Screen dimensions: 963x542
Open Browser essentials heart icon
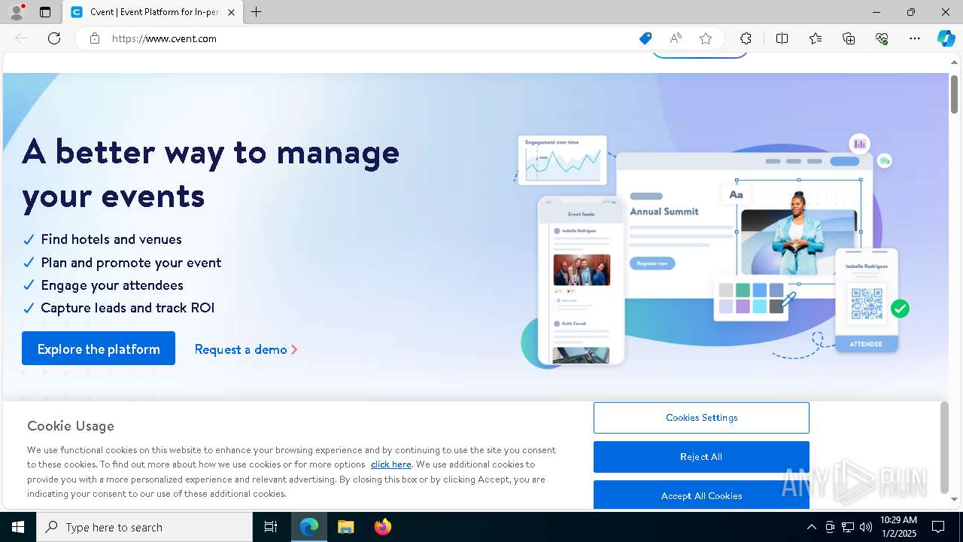(x=882, y=38)
